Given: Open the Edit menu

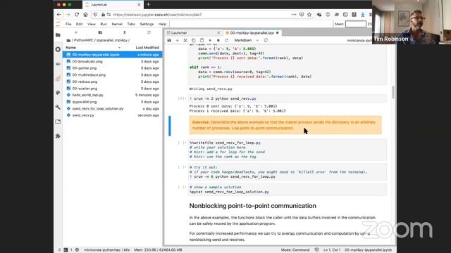Looking at the screenshot, I should 79,24.
